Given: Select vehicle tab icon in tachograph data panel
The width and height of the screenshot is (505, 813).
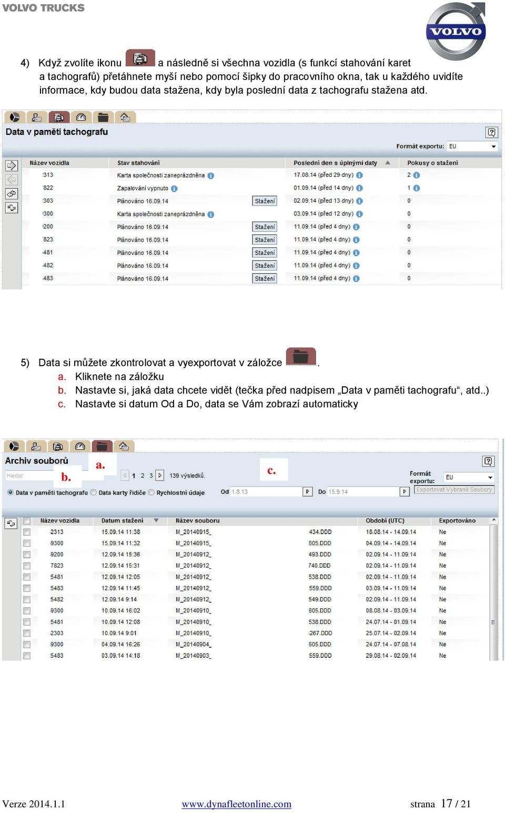Looking at the screenshot, I should [59, 117].
